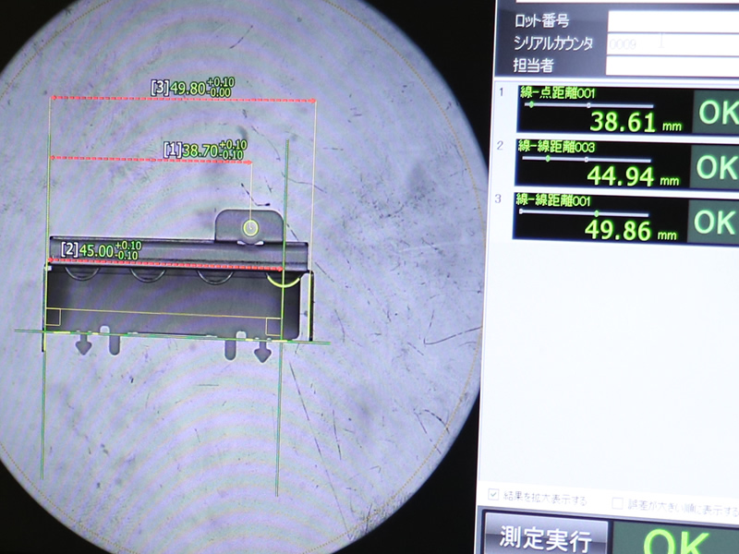This screenshot has width=739, height=554.
Task: Click the overall OK result beside 測定実行
Action: point(677,540)
